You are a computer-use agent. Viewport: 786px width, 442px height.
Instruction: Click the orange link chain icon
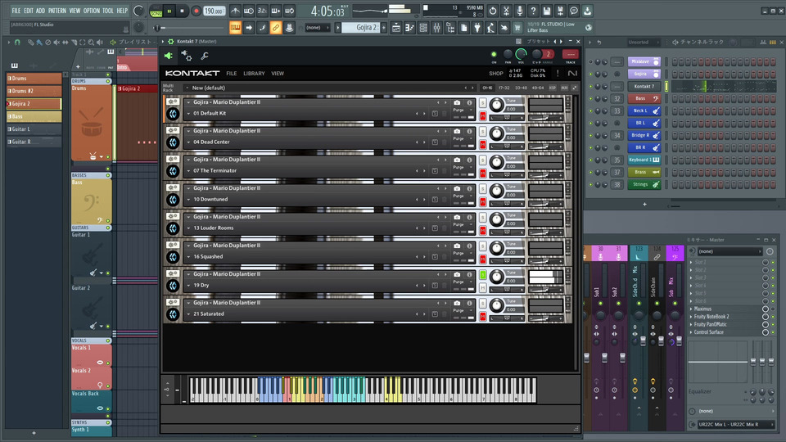tap(276, 28)
